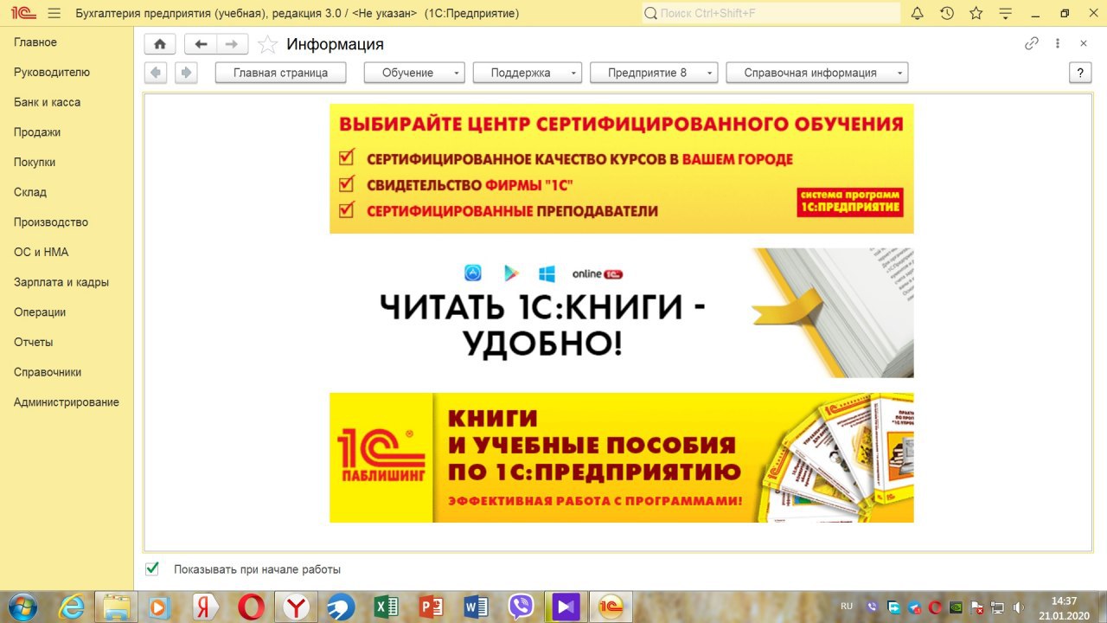Click the back arrow next to the home button

pos(201,44)
